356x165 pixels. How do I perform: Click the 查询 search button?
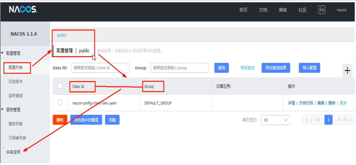point(221,68)
